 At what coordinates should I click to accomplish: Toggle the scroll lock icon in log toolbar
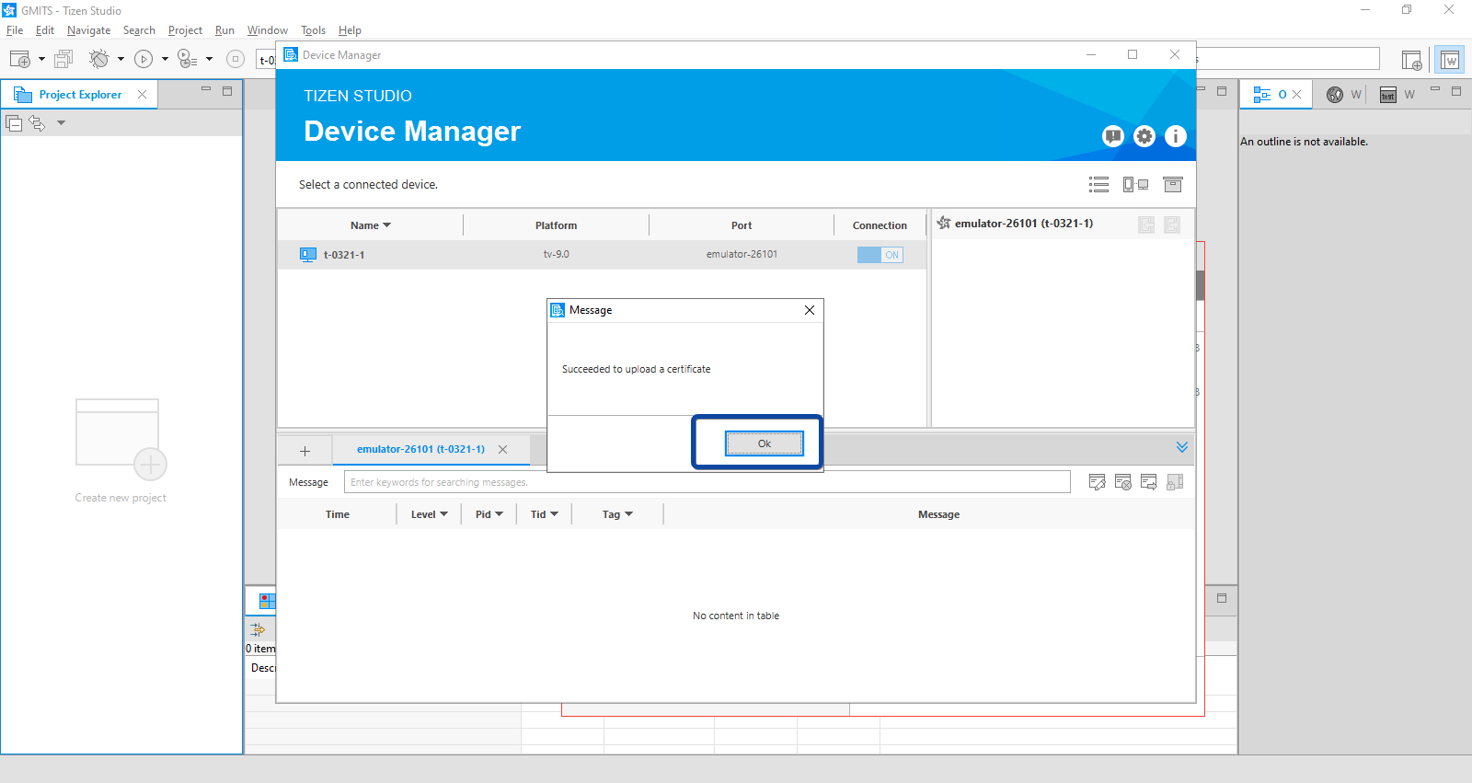point(1175,482)
